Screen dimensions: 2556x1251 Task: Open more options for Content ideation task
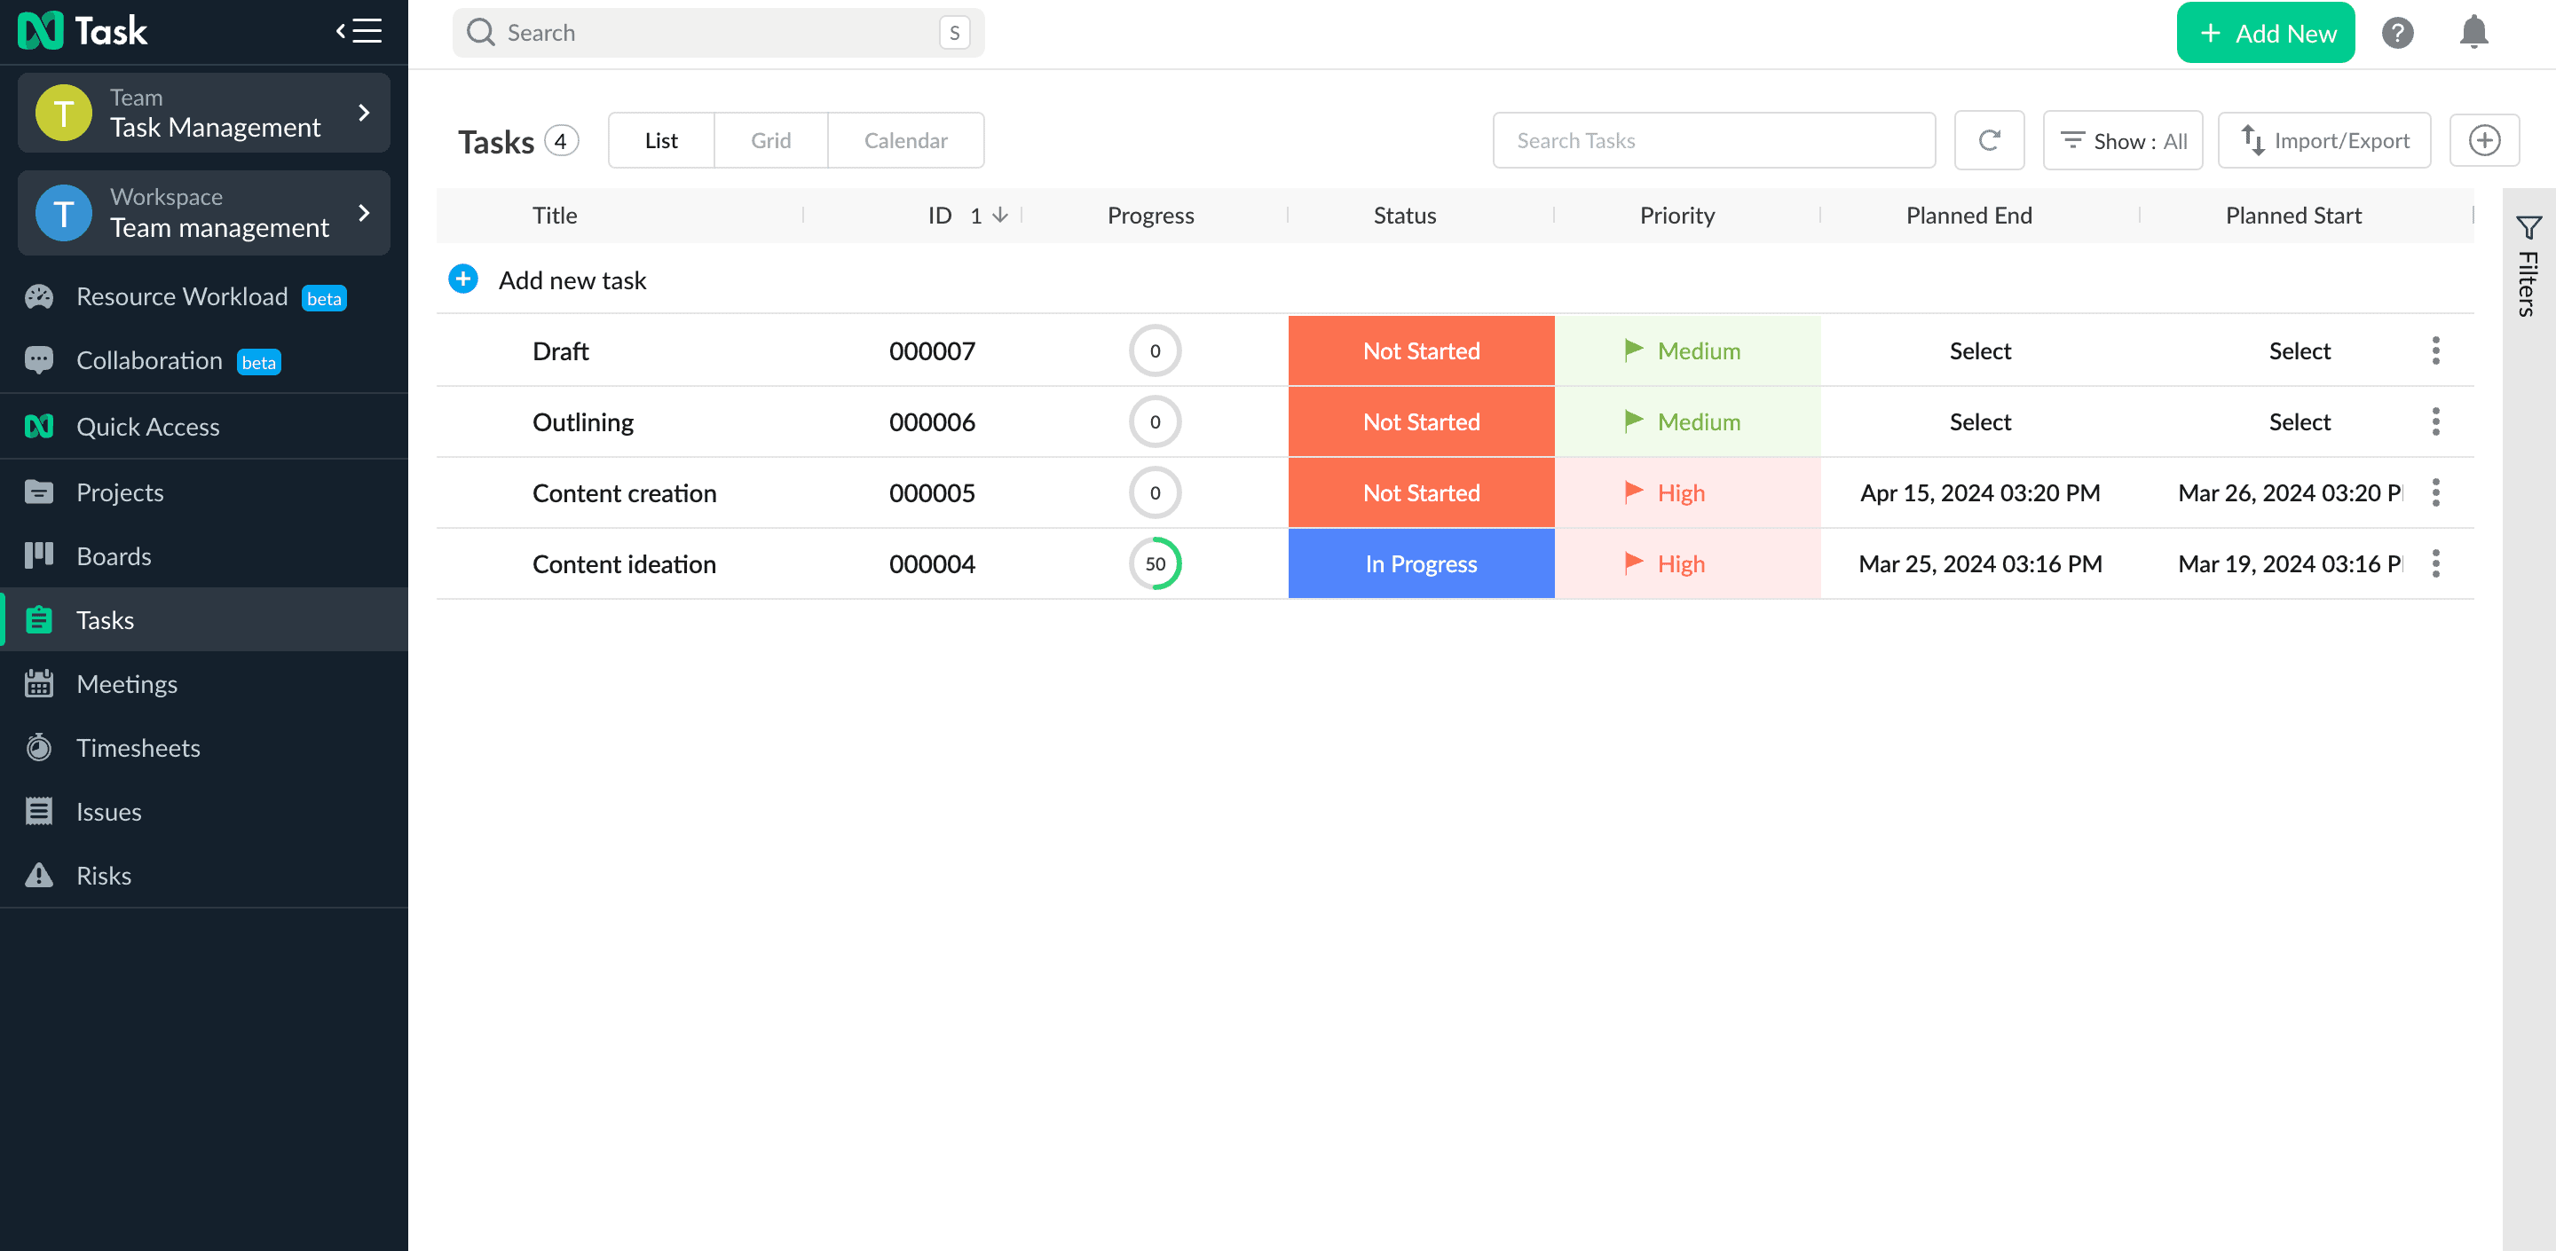(2435, 563)
